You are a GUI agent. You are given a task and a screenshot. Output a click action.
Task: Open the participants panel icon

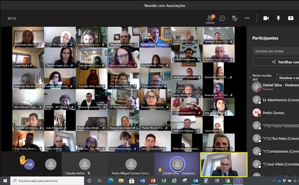(x=210, y=18)
